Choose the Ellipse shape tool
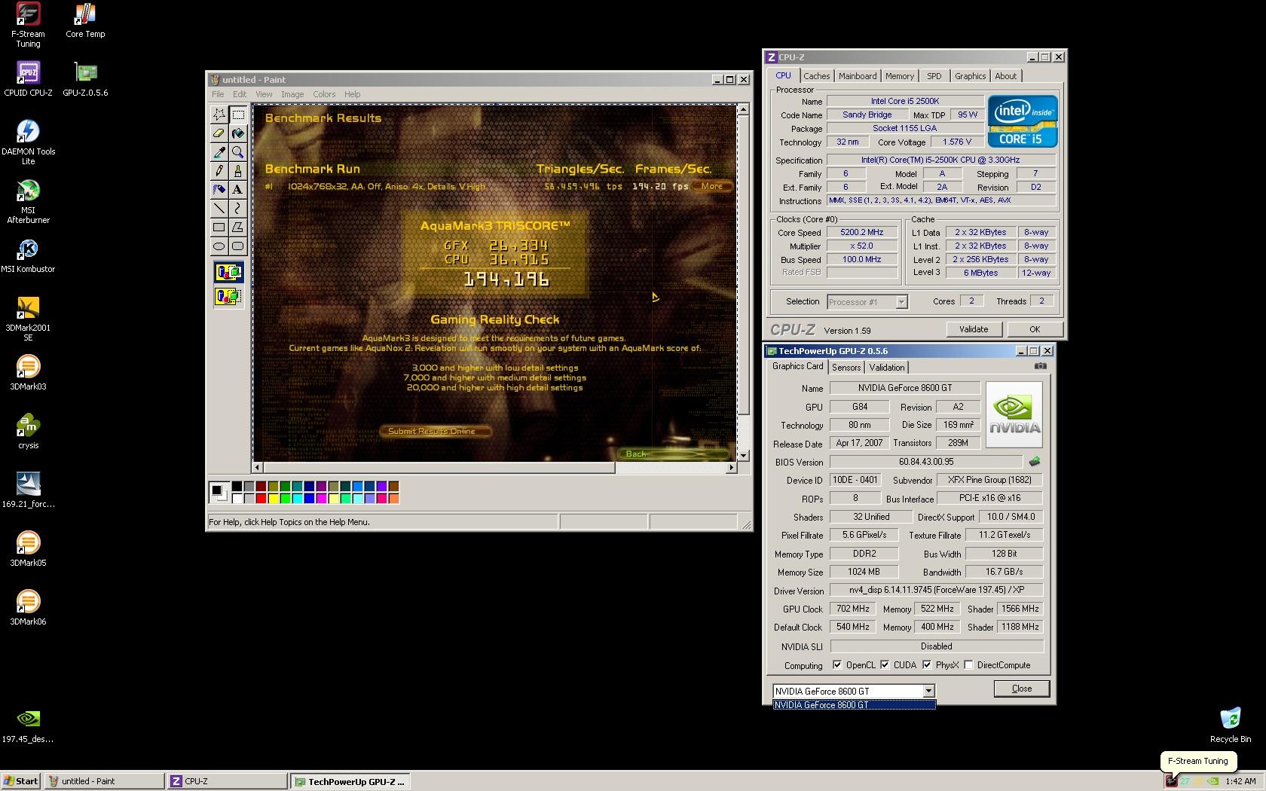Image resolution: width=1266 pixels, height=791 pixels. tap(219, 246)
